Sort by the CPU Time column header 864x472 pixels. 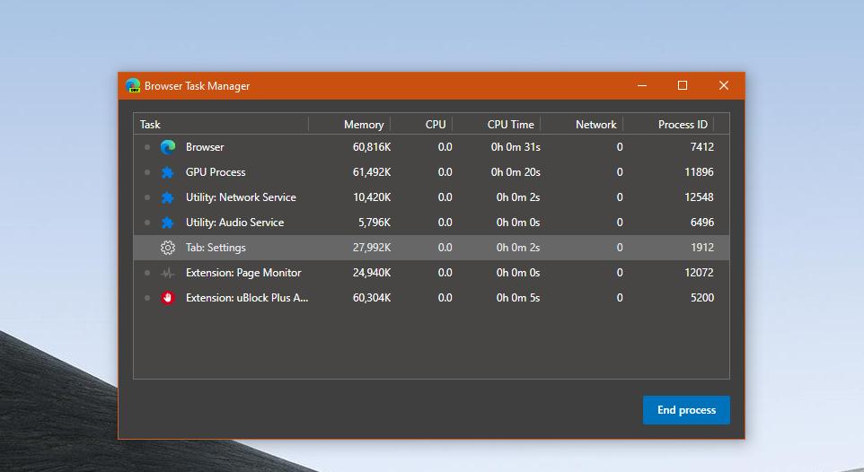click(x=510, y=125)
